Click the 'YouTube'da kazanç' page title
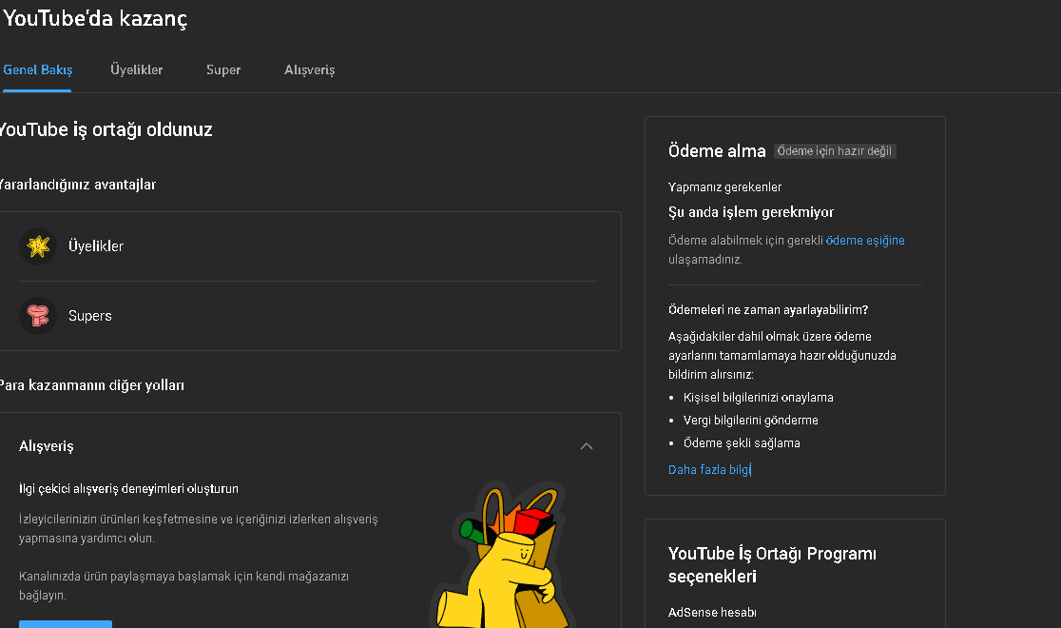Viewport: 1061px width, 628px height. tap(95, 18)
